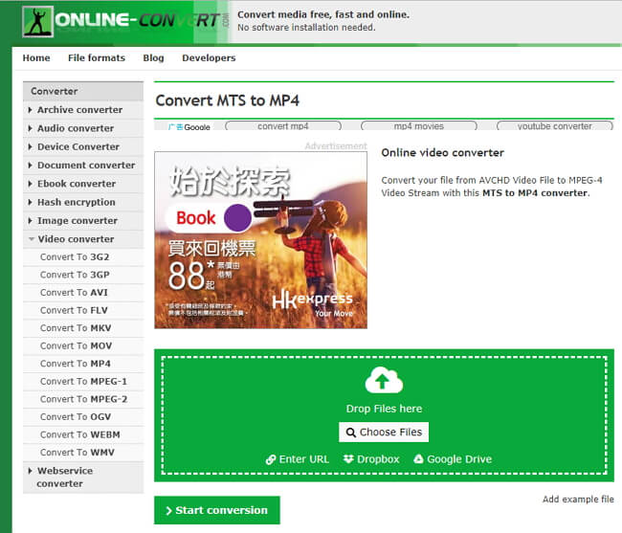This screenshot has width=622, height=533.
Task: Click the Converter sidebar heading
Action: pos(55,91)
